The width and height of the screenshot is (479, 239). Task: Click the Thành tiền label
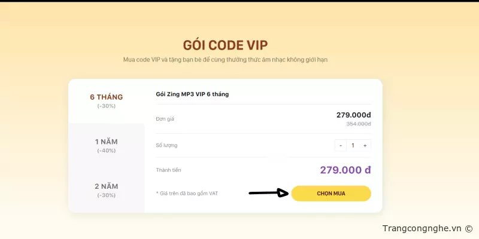point(168,170)
